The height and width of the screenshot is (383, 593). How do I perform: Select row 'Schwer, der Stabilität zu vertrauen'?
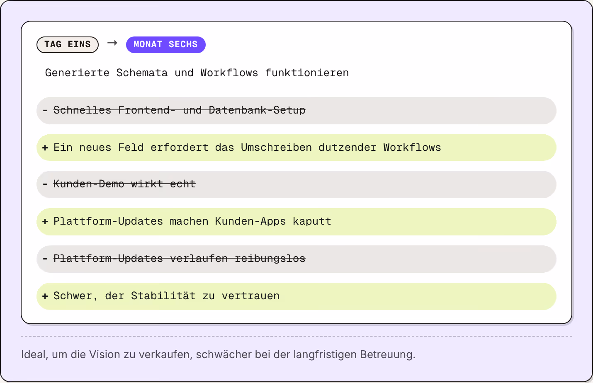(x=296, y=296)
